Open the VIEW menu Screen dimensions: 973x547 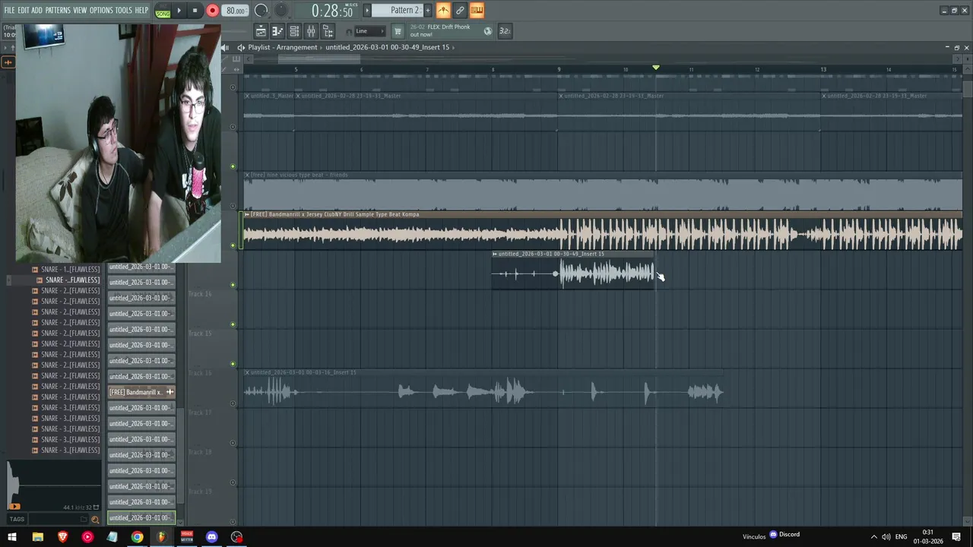click(x=80, y=10)
